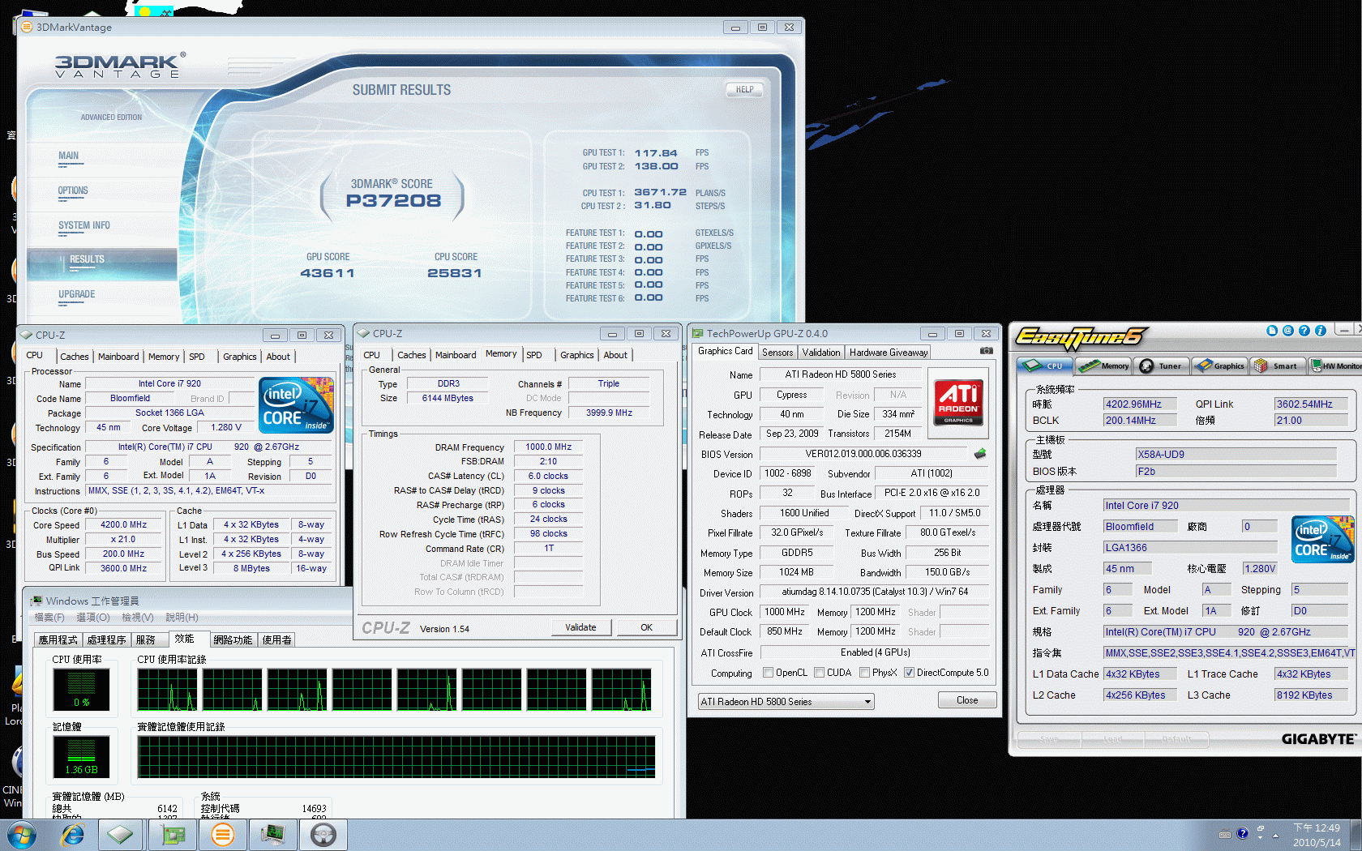The height and width of the screenshot is (851, 1362).
Task: Click OK button in CPU-Z
Action: (x=646, y=627)
